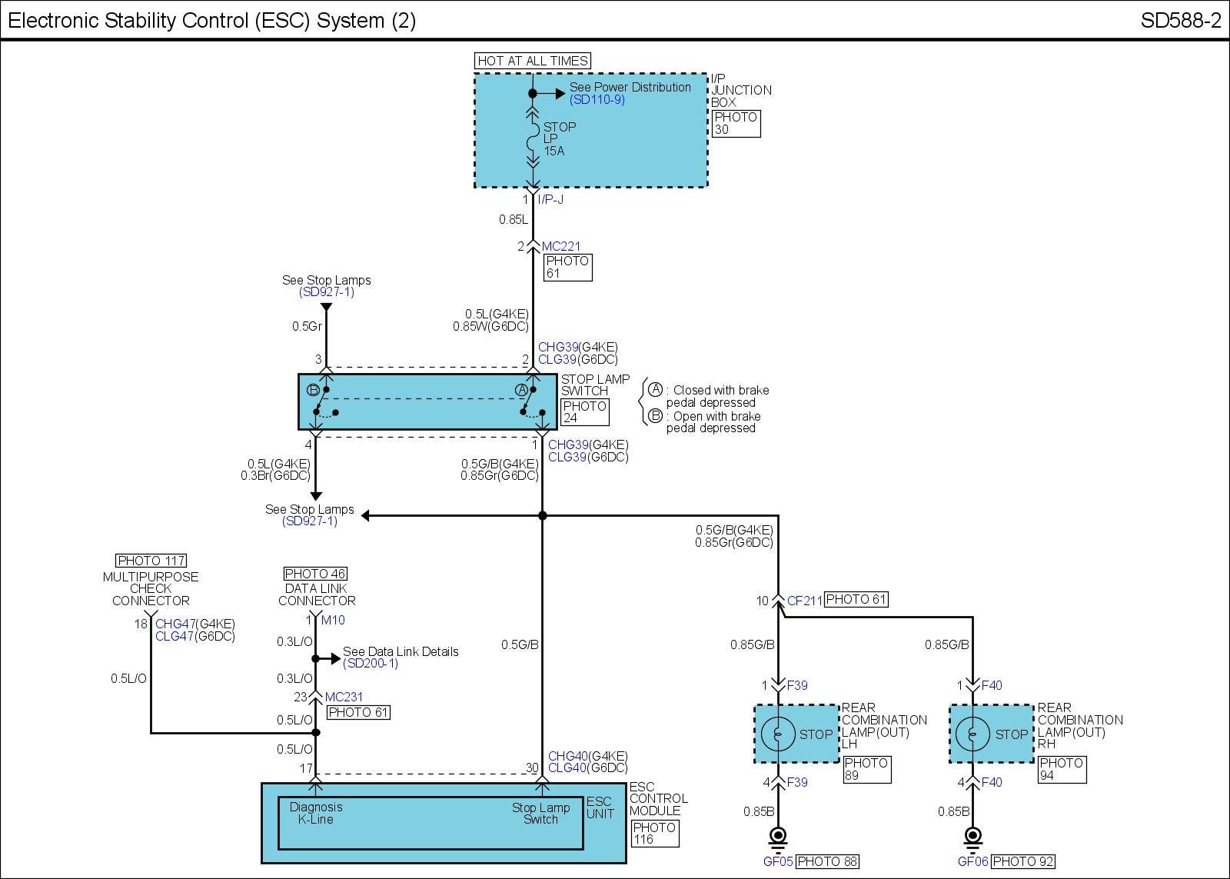Open PHOTO 30 for I/P junction box
The width and height of the screenshot is (1230, 879).
736,123
